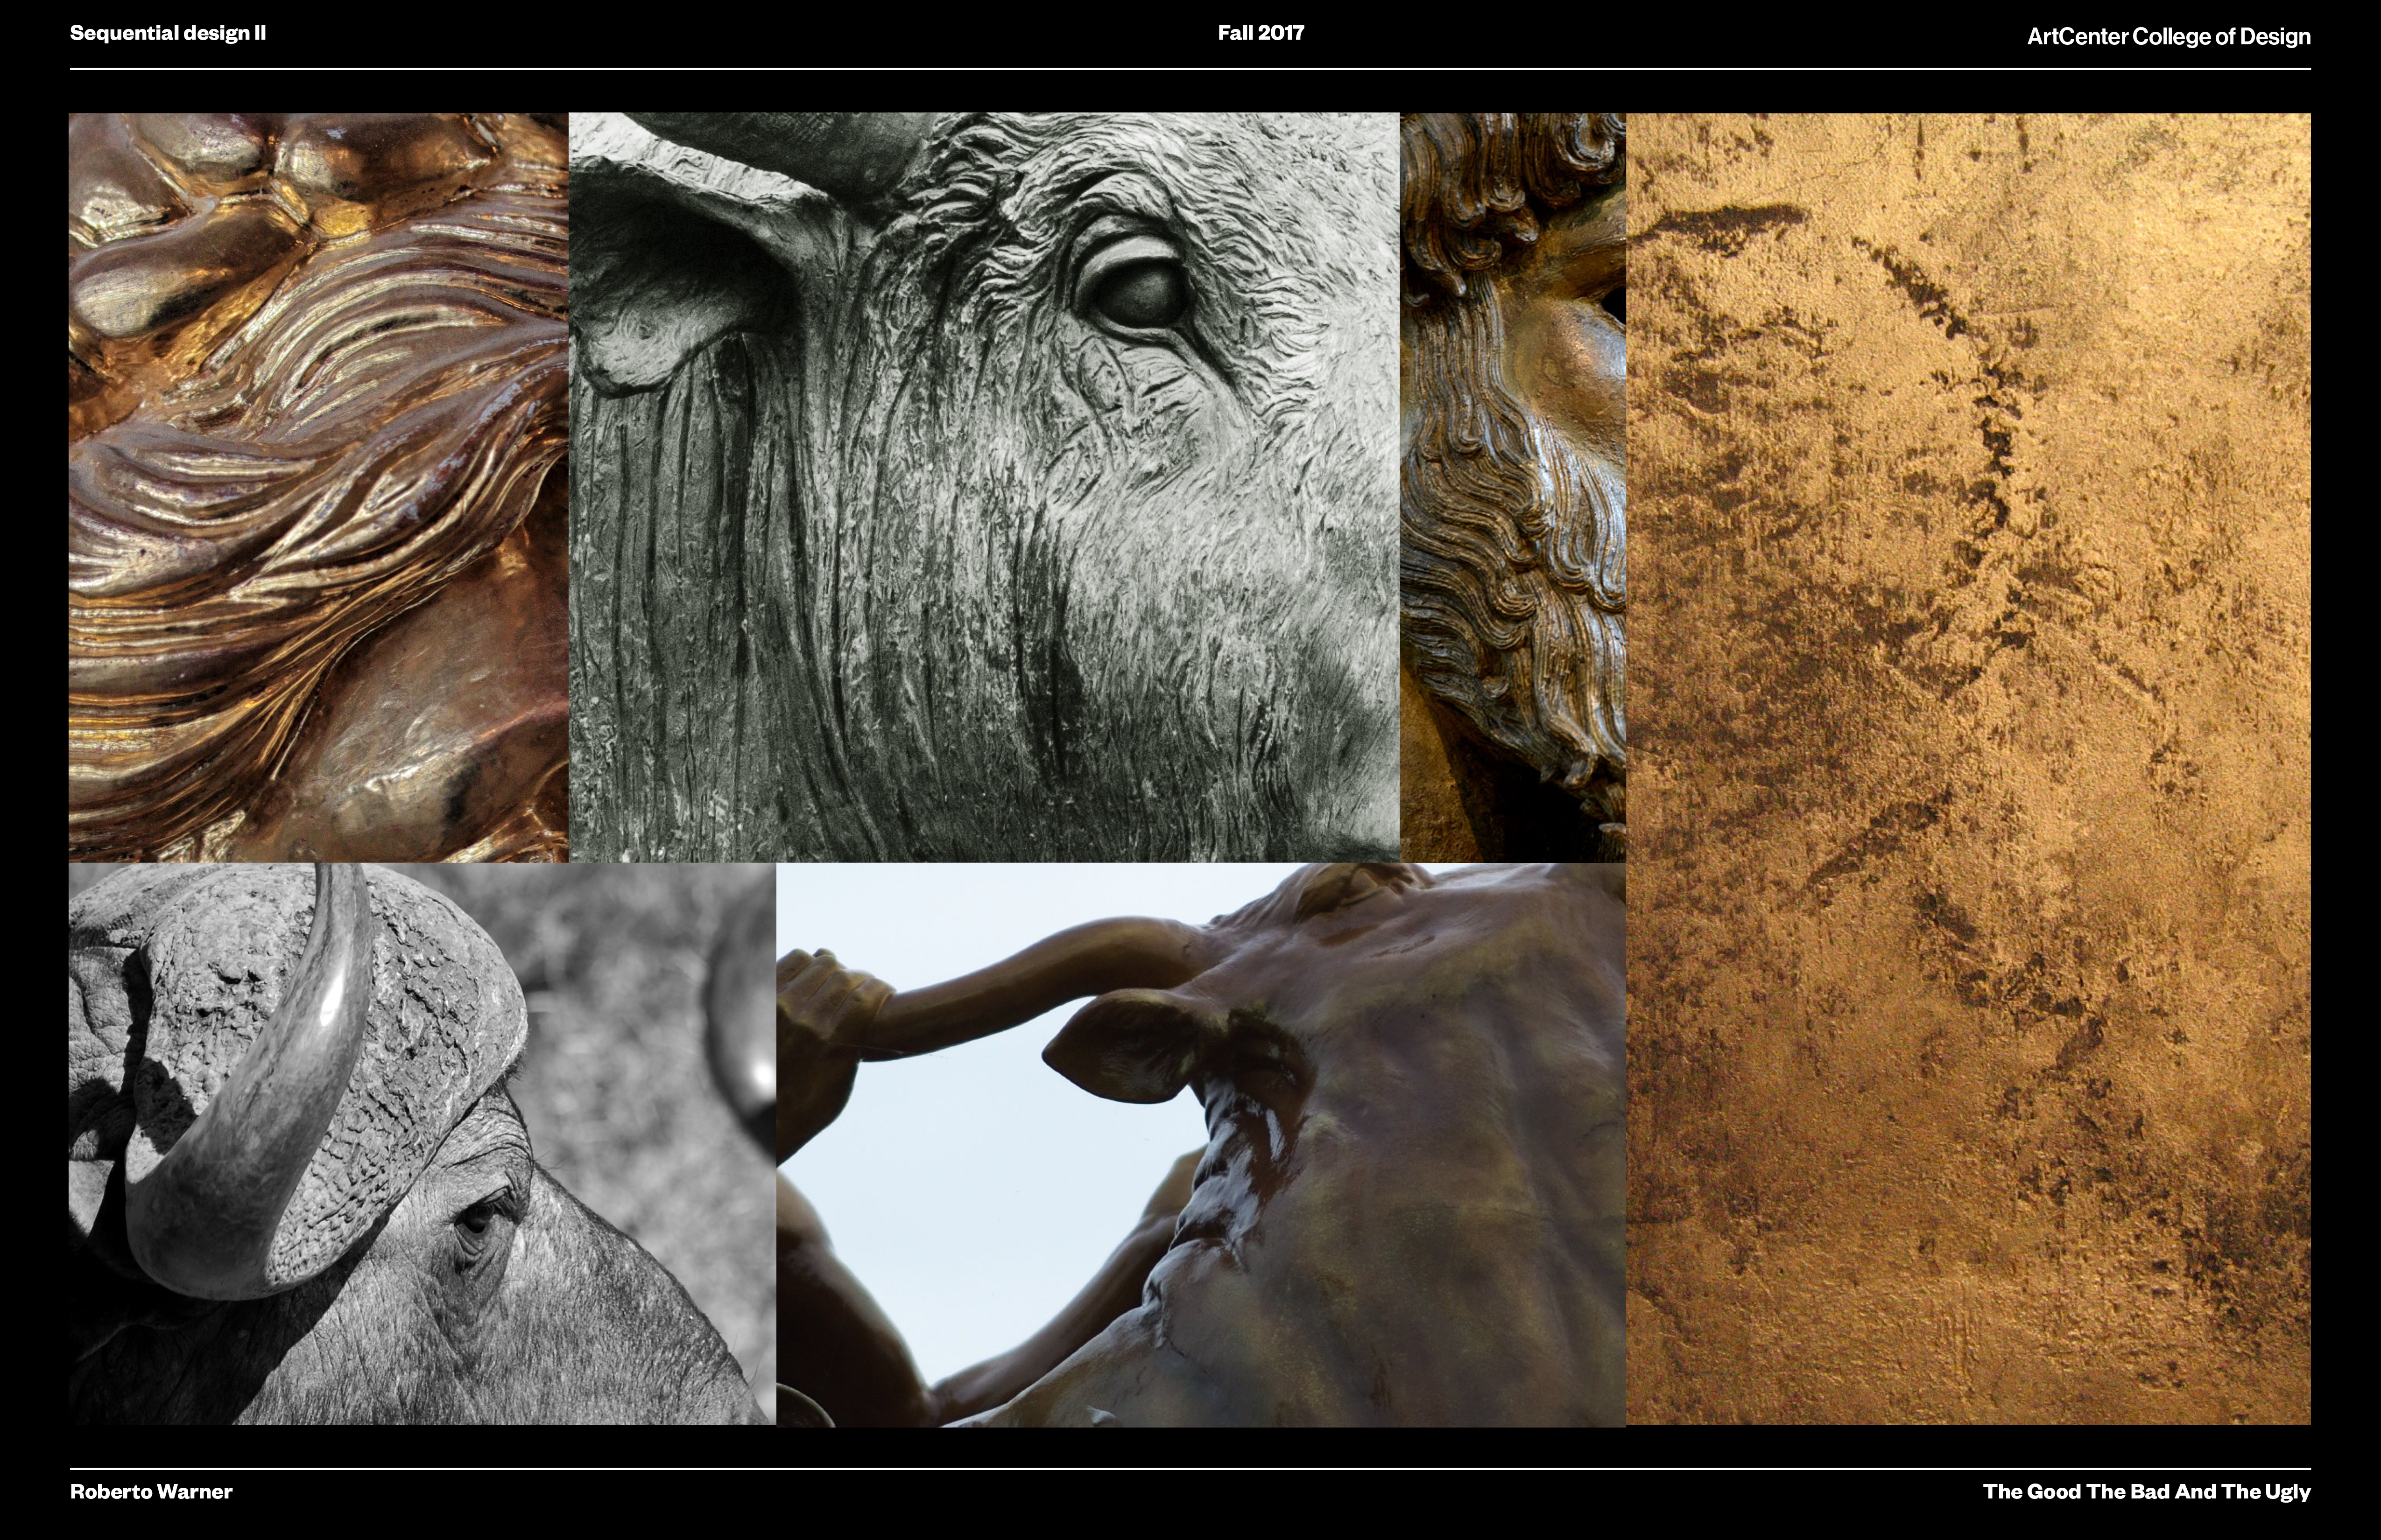This screenshot has width=2381, height=1540.
Task: Select the large gold leaf texture image
Action: (1969, 769)
